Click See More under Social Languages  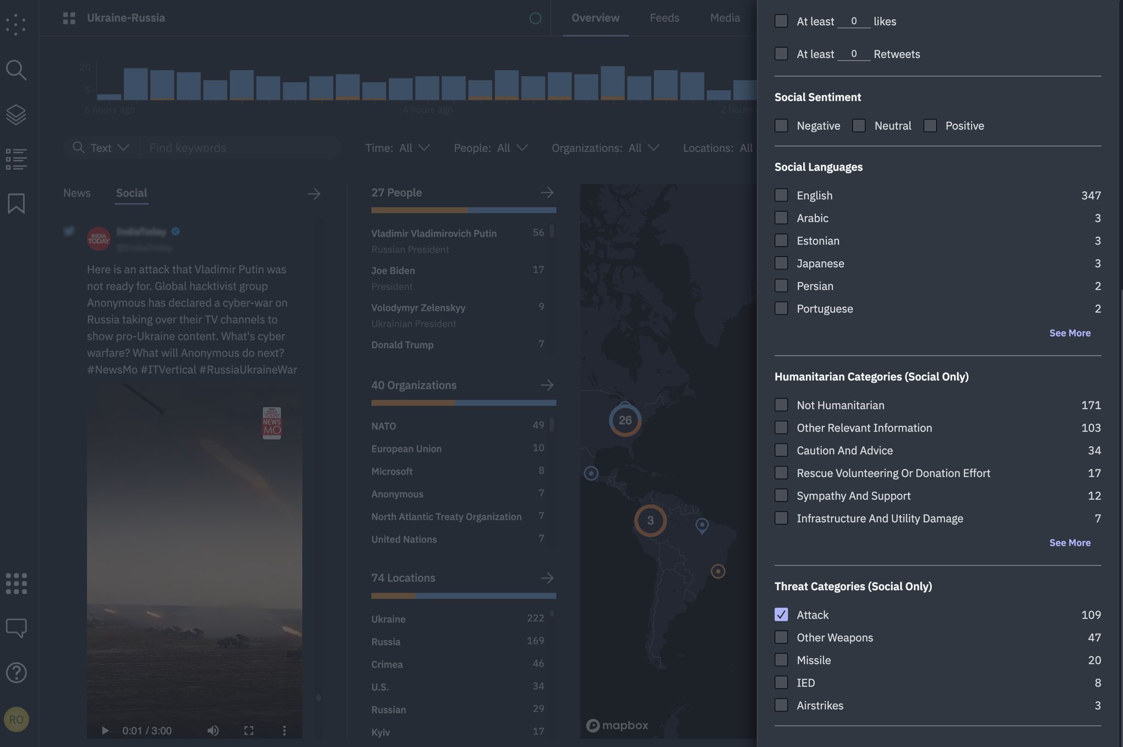1069,333
